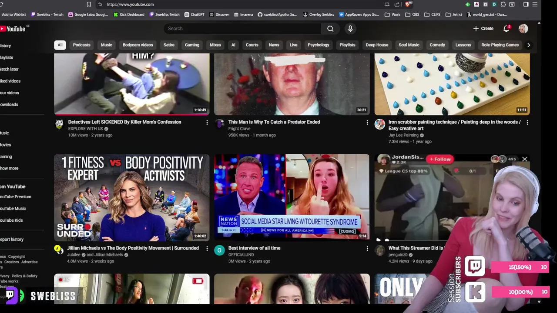Open the OBS bookmarks folder
The width and height of the screenshot is (557, 313).
coord(412,14)
